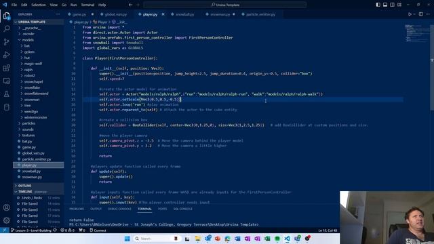The image size is (434, 244).
Task: Go back with the title bar arrow
Action: 130,5
